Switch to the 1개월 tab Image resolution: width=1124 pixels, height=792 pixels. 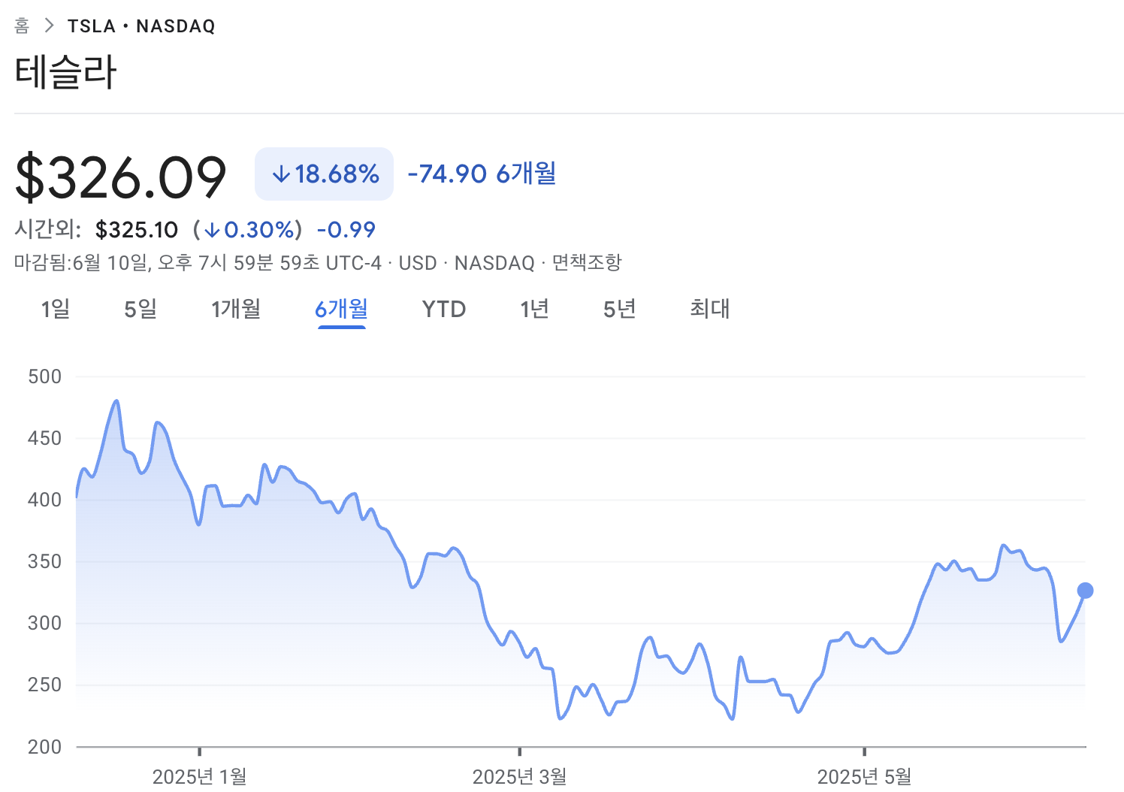[236, 309]
